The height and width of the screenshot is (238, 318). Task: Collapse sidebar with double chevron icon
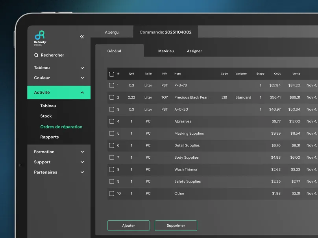(x=82, y=37)
